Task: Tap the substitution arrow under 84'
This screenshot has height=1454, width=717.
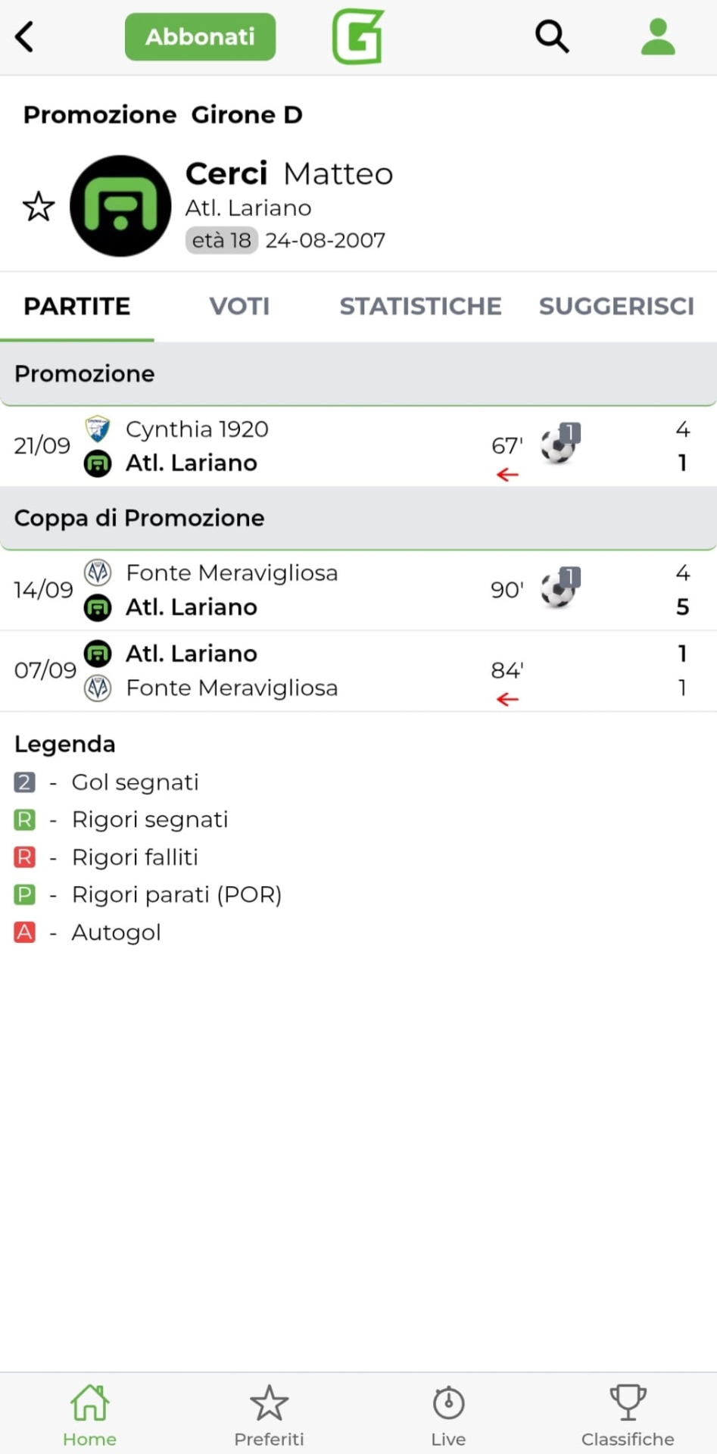Action: point(507,699)
